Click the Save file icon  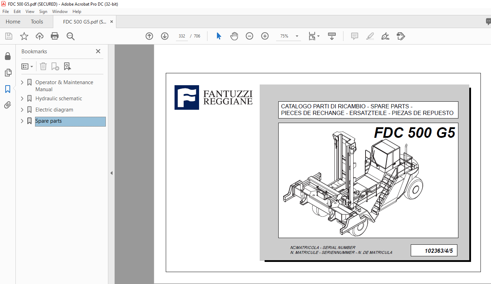pos(9,36)
